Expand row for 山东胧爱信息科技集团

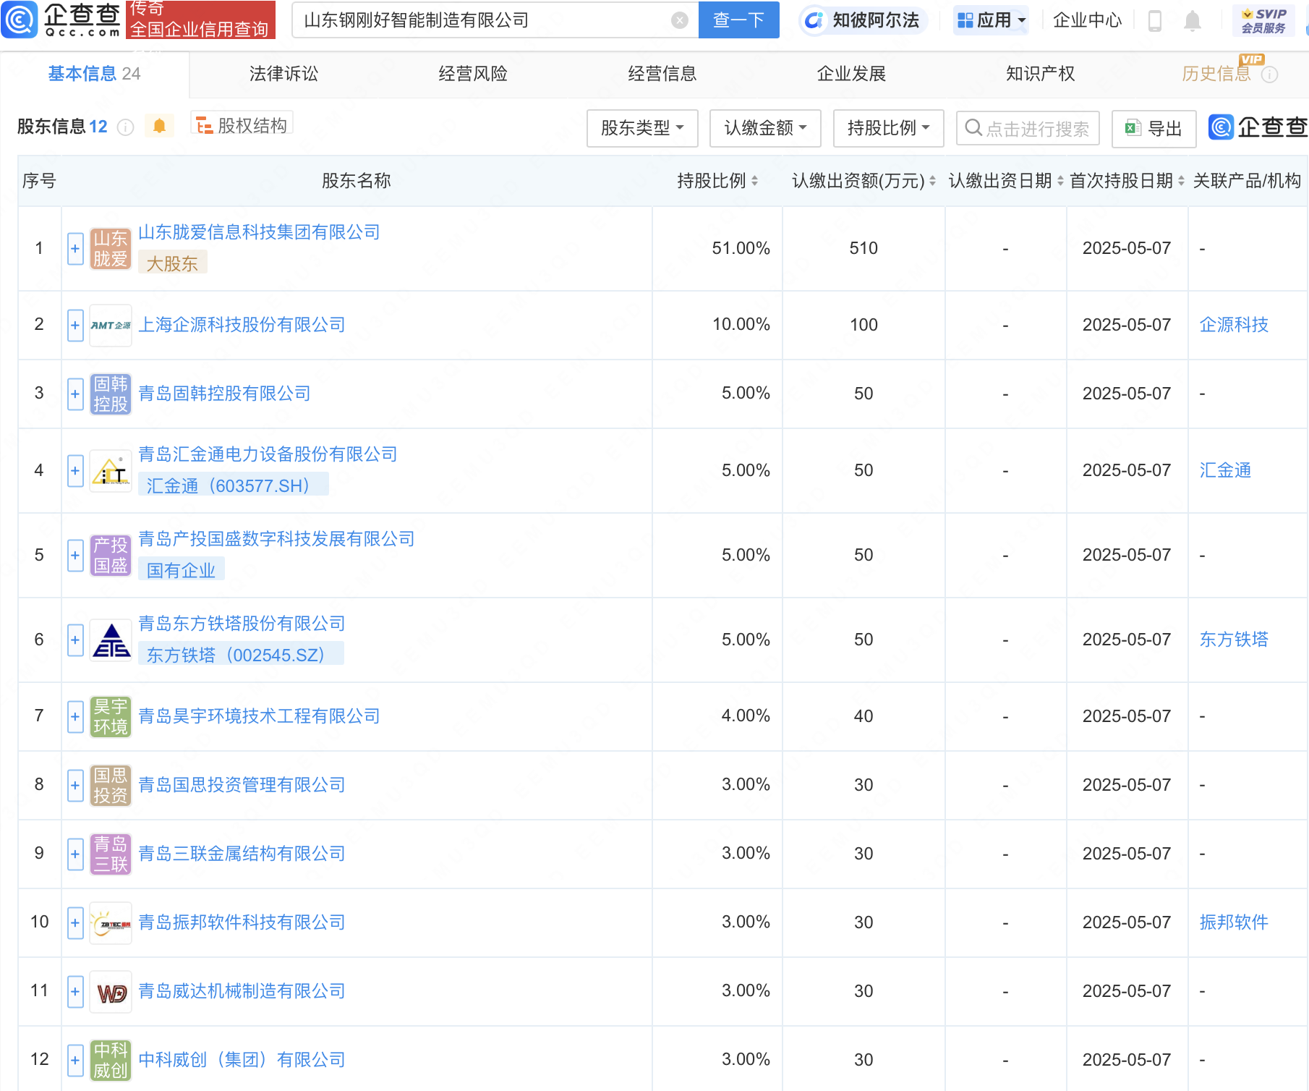[75, 249]
